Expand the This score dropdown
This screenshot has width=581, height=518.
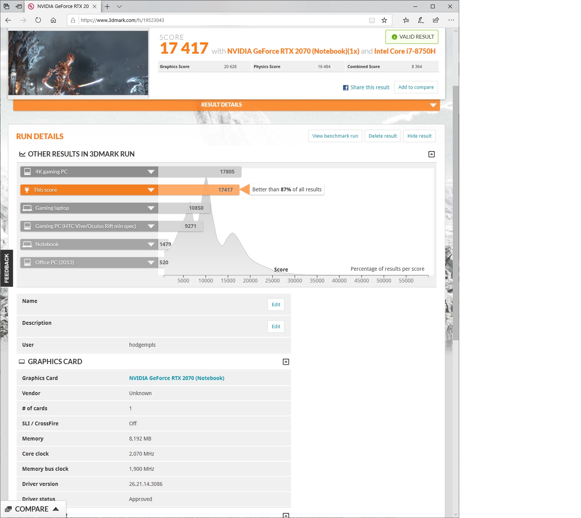point(151,190)
